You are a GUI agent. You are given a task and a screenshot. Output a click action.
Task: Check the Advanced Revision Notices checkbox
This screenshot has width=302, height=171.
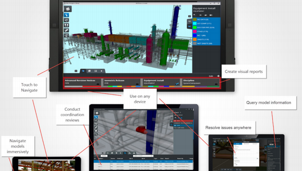(x=98, y=84)
